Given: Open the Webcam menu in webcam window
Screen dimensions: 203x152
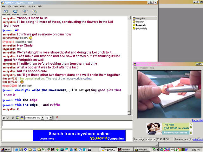Looking at the screenshot, I should click(144, 68).
